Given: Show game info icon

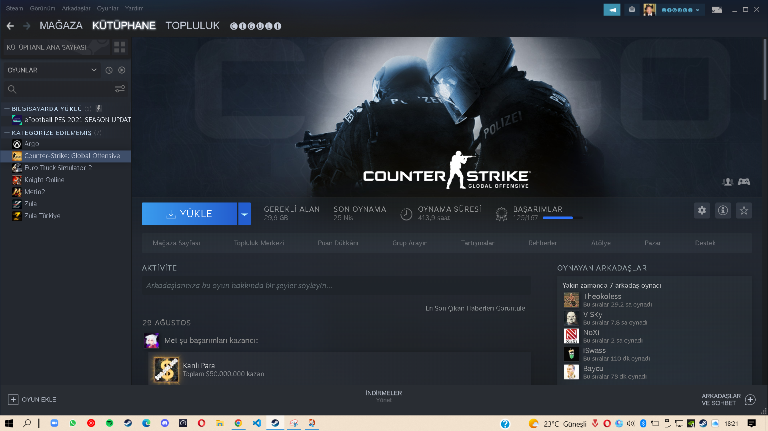Looking at the screenshot, I should point(723,210).
